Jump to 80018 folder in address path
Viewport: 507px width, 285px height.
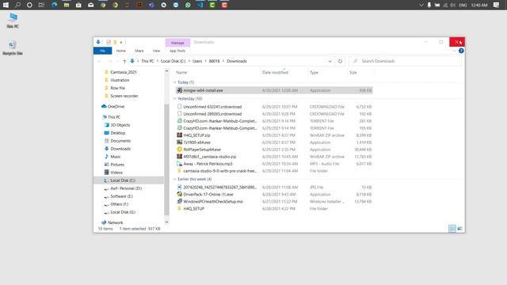pos(214,61)
